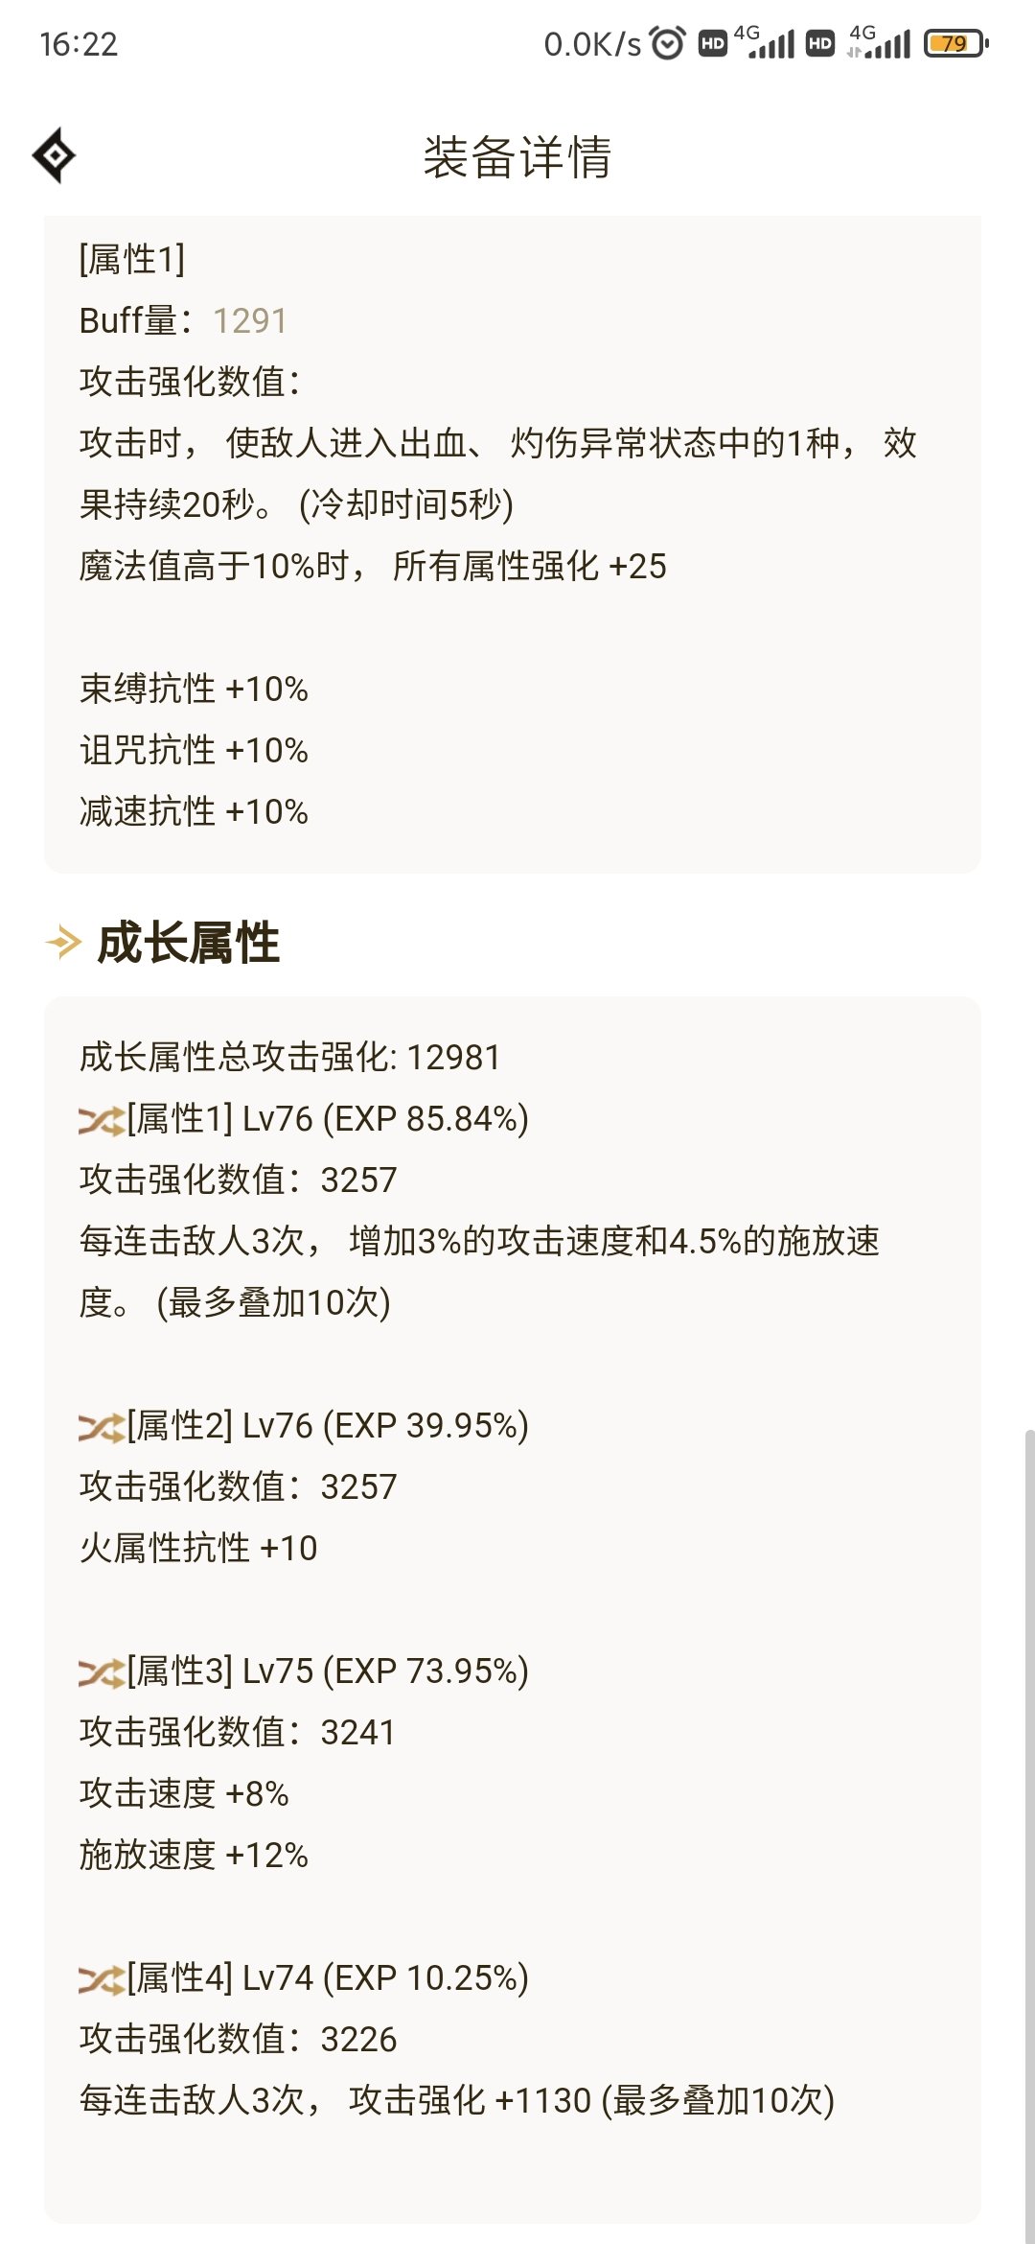
Task: Select the 装备详情 page title
Action: coord(517,156)
